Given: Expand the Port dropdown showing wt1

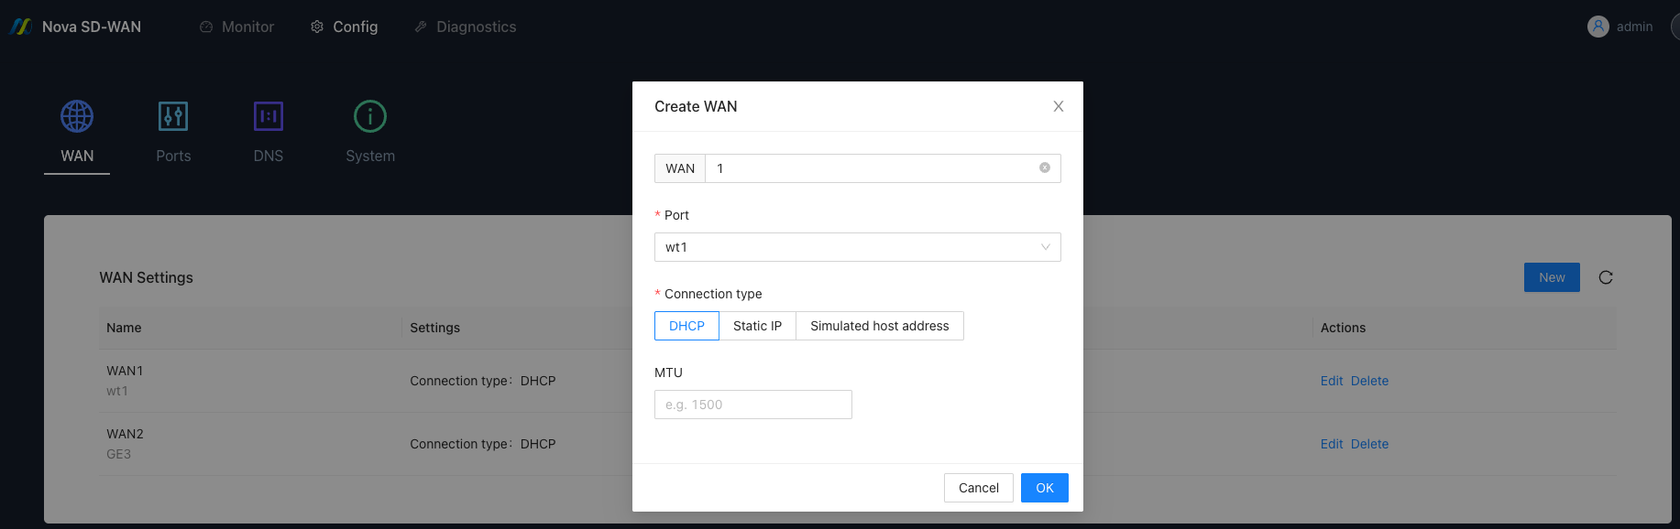Looking at the screenshot, I should click(858, 247).
